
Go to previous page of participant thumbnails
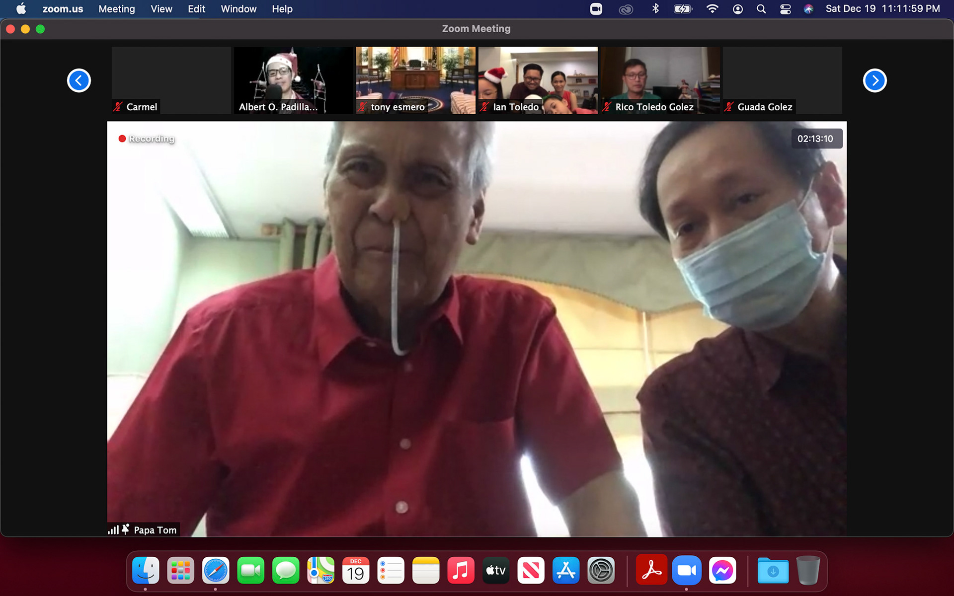click(79, 80)
